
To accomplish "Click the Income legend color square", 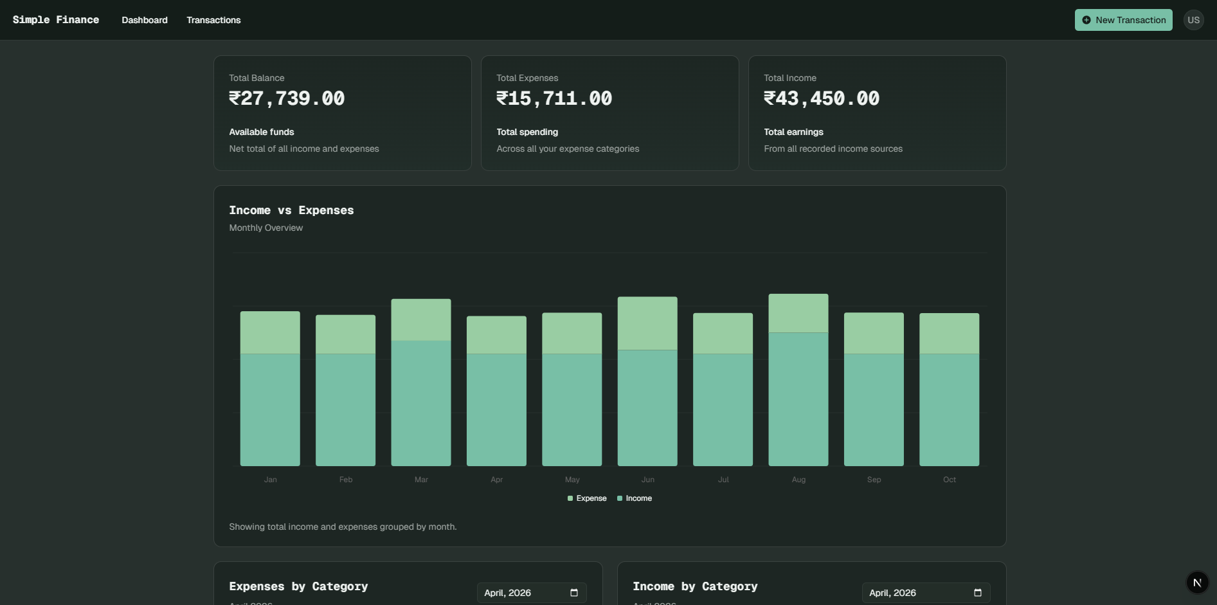I will (620, 498).
